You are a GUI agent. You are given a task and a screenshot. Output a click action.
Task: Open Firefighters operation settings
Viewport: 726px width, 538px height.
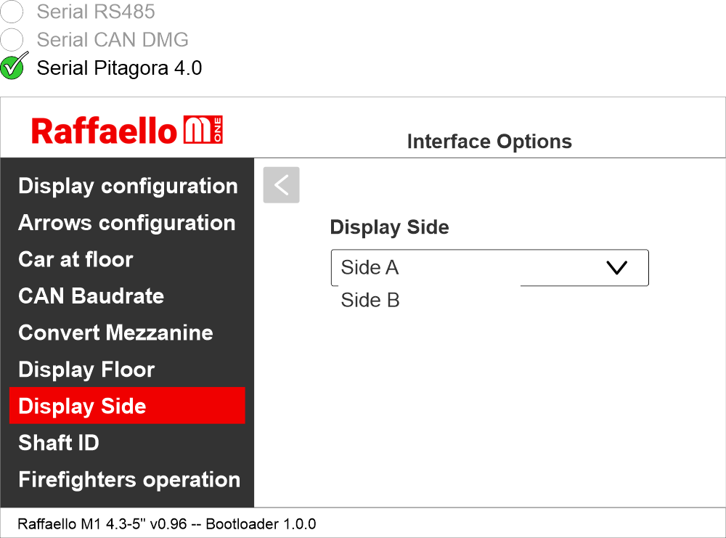(129, 480)
